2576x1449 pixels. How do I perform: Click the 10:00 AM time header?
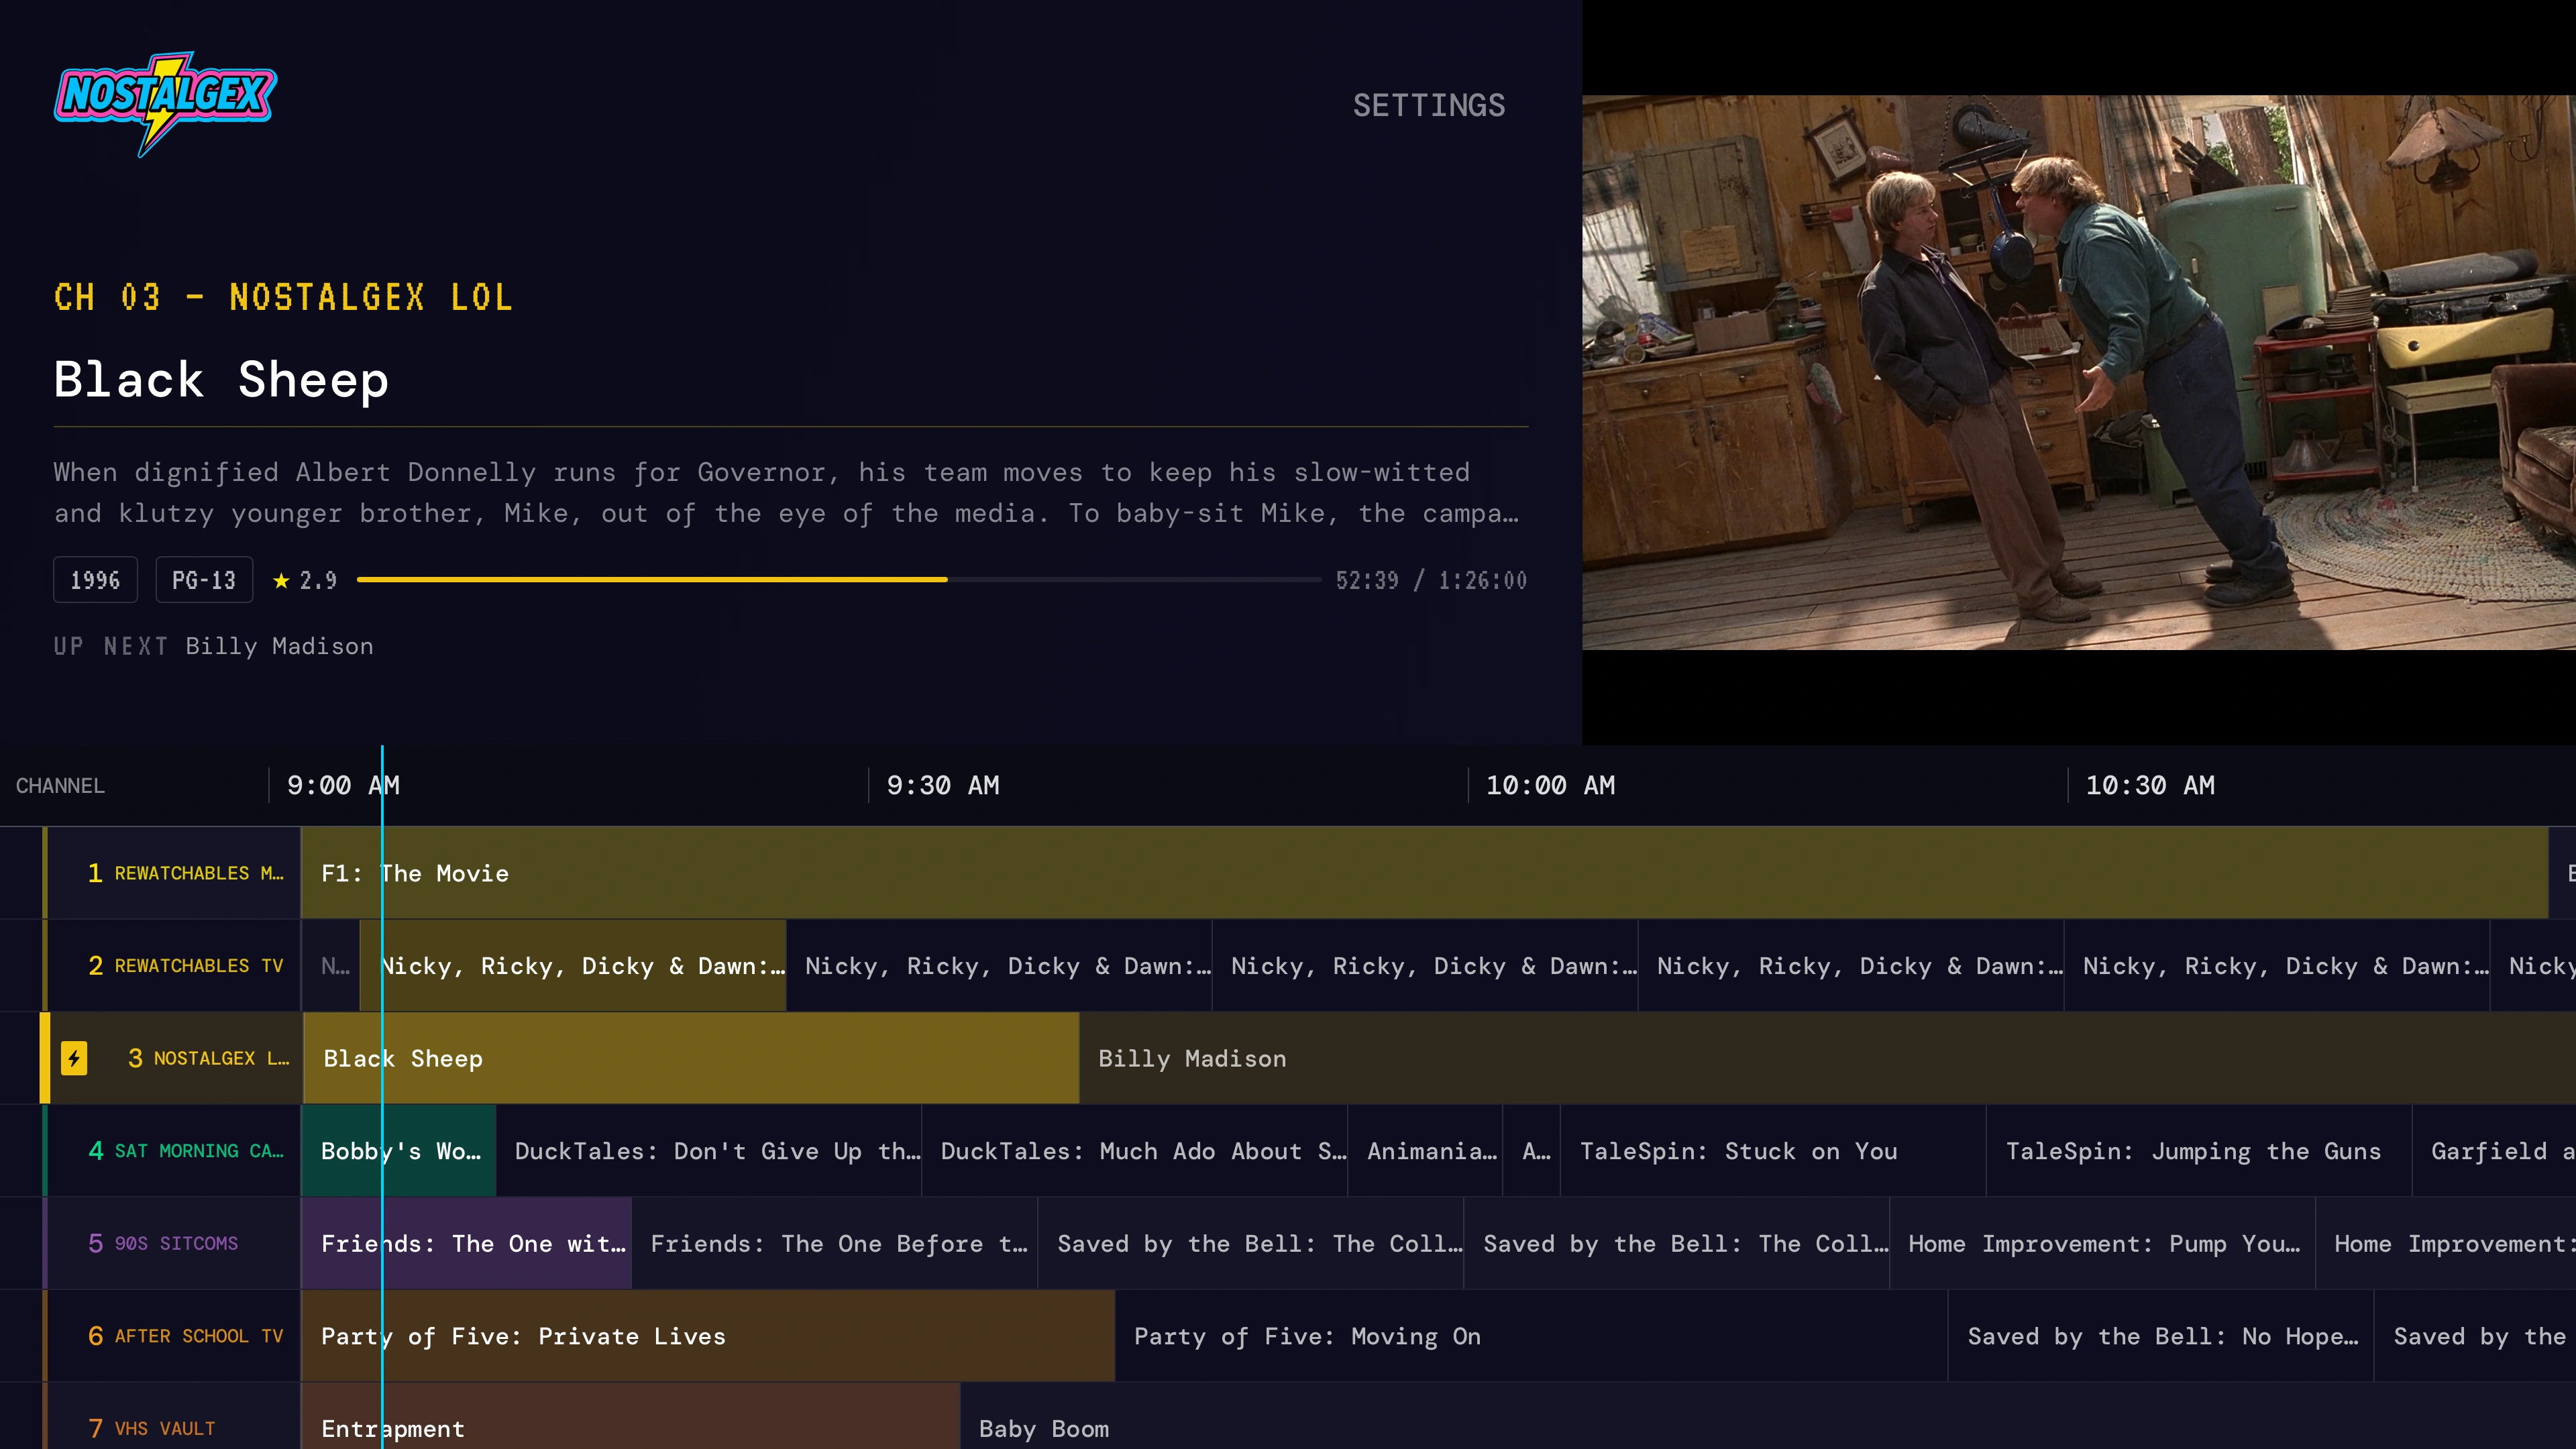click(x=1550, y=786)
